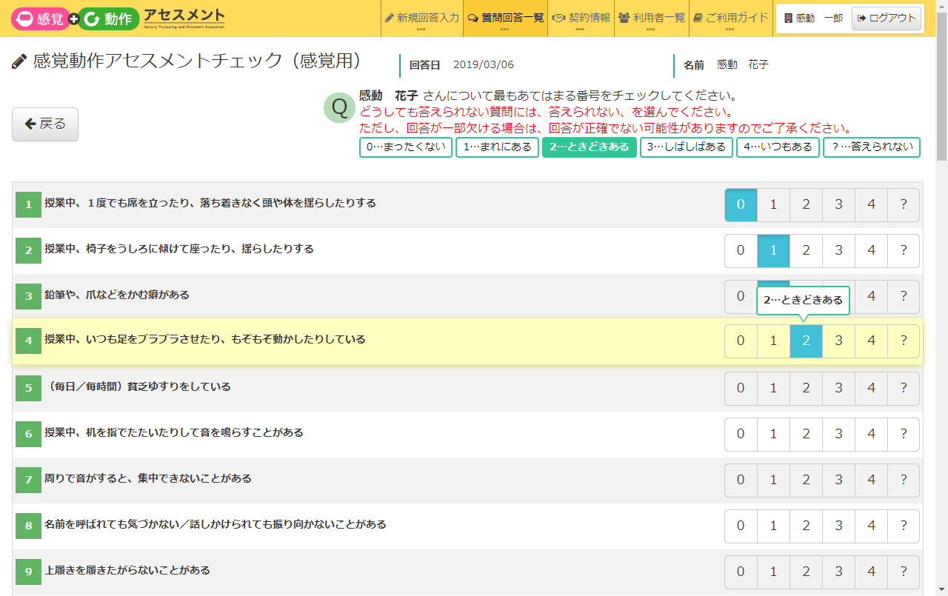Click question number 4 badge

click(28, 341)
